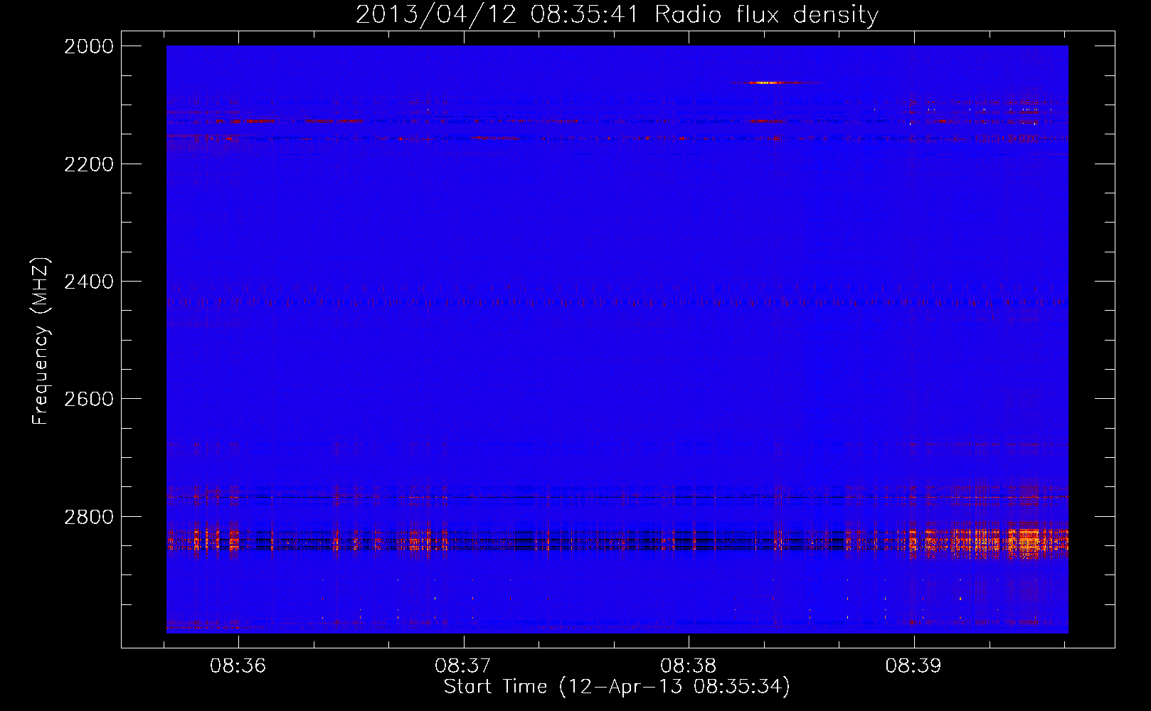Click the 08:38 time tick label
This screenshot has width=1151, height=711.
[x=689, y=665]
